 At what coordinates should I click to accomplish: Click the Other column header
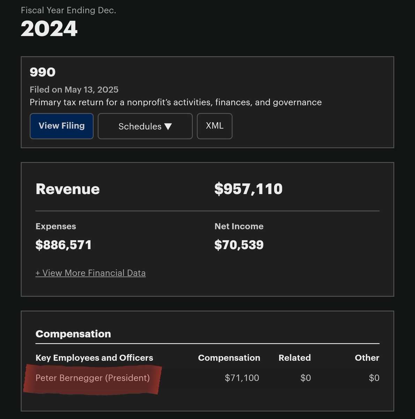click(x=367, y=358)
